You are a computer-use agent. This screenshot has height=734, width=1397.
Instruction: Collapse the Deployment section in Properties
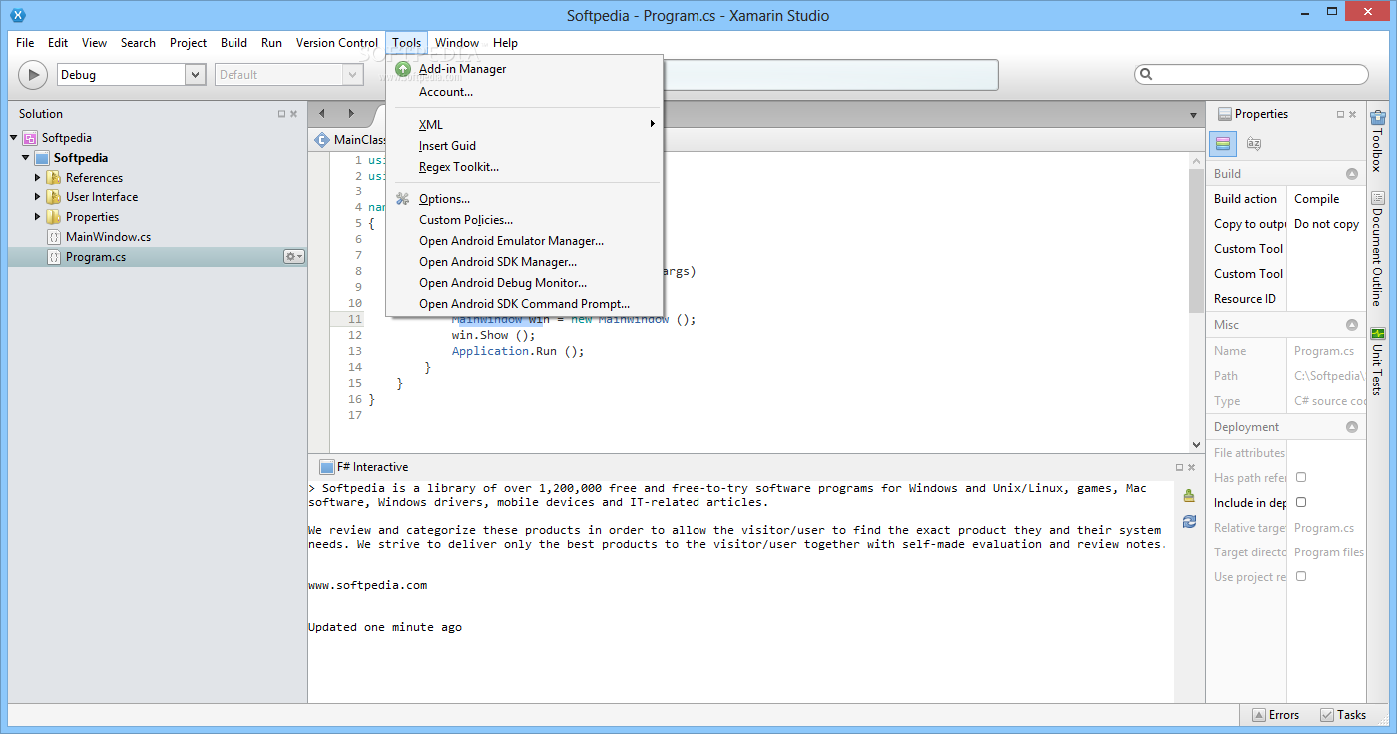(1352, 427)
